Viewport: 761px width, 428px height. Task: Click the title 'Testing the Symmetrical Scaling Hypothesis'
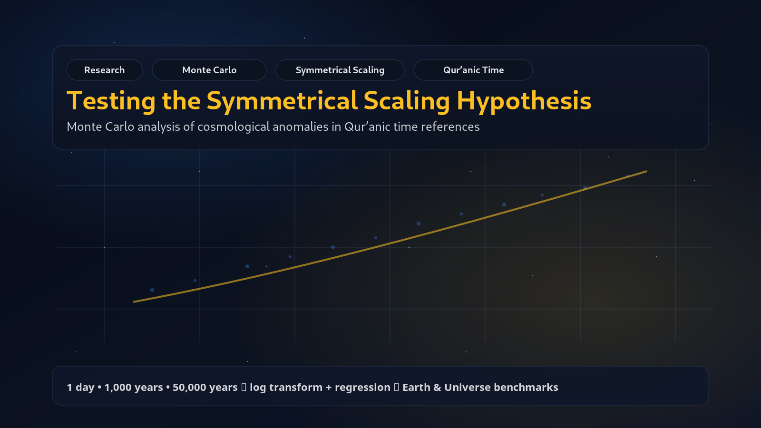tap(329, 101)
